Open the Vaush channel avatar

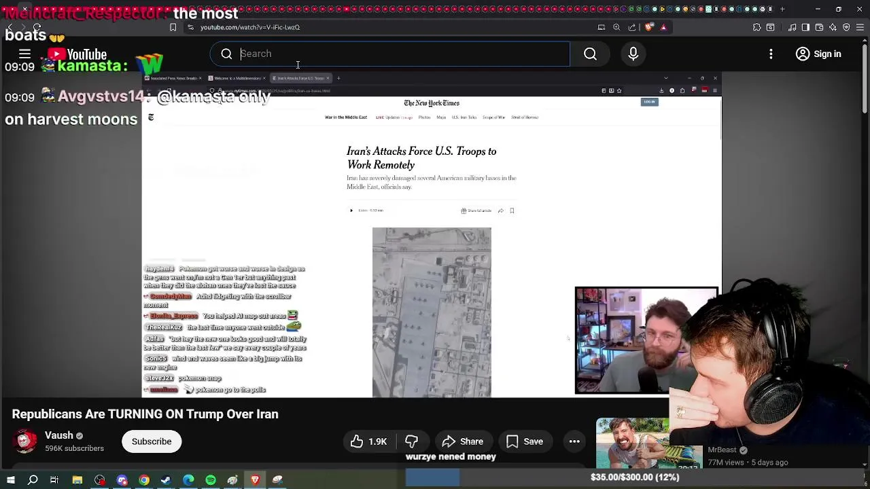(x=25, y=441)
